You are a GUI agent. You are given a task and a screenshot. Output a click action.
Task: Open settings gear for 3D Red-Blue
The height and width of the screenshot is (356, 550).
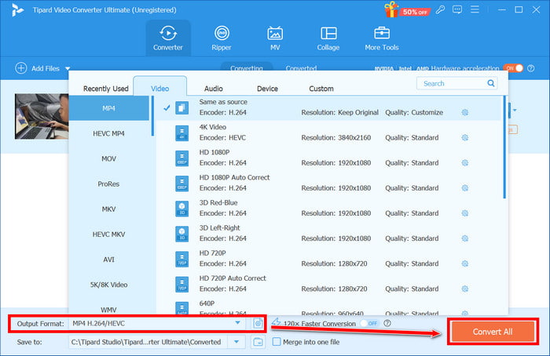(x=465, y=213)
